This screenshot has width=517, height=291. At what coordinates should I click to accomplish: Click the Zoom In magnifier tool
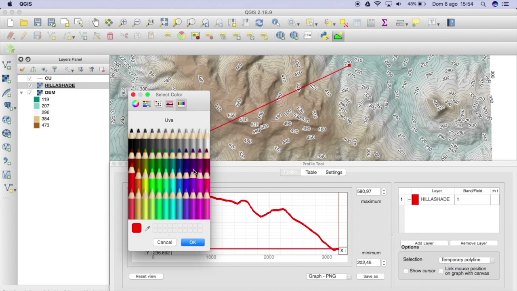[x=123, y=23]
